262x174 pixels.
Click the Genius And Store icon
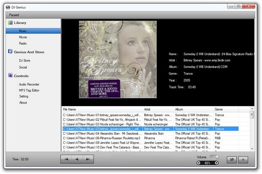pos(10,52)
